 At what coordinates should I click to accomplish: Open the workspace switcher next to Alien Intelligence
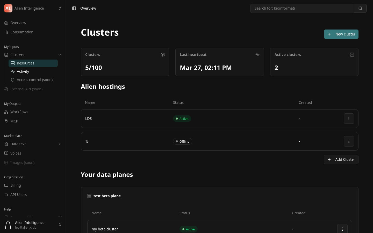60,8
